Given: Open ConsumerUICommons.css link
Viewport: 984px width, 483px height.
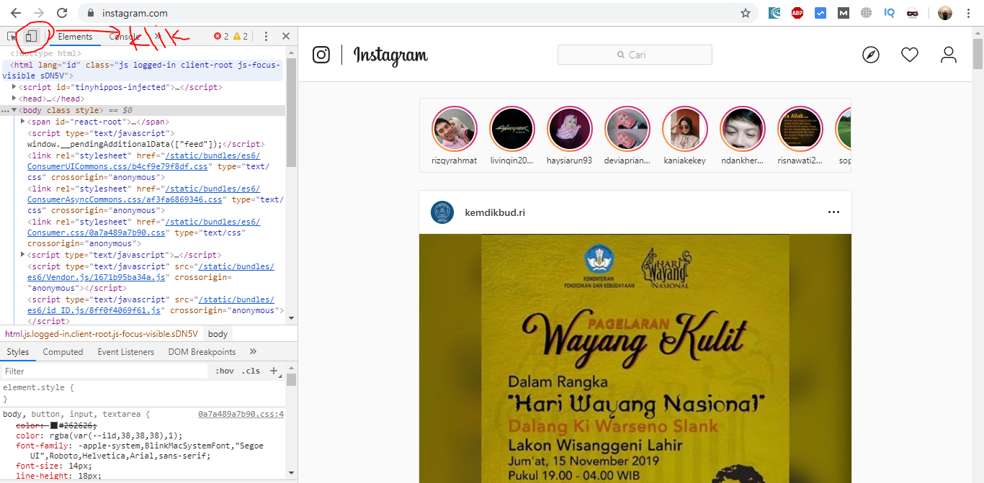Looking at the screenshot, I should click(x=143, y=161).
